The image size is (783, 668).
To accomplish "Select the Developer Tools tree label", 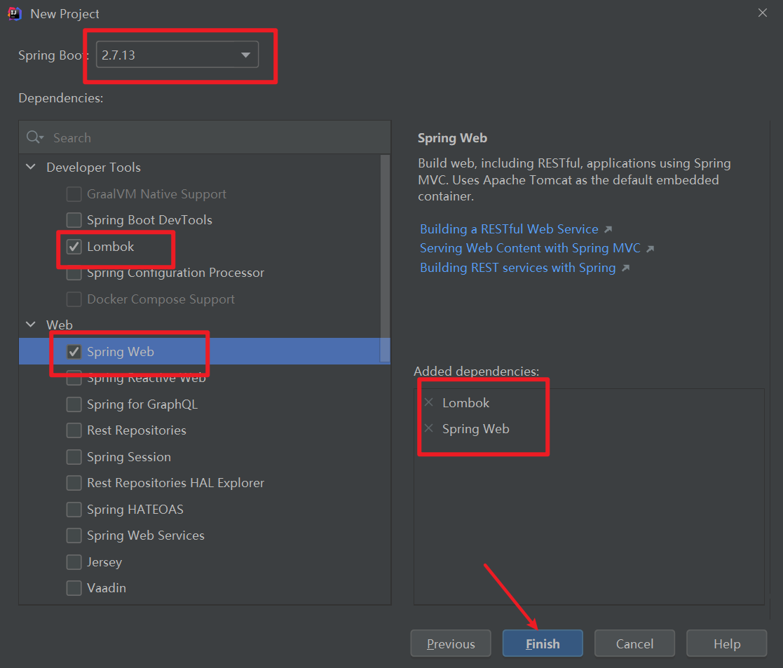I will [93, 168].
